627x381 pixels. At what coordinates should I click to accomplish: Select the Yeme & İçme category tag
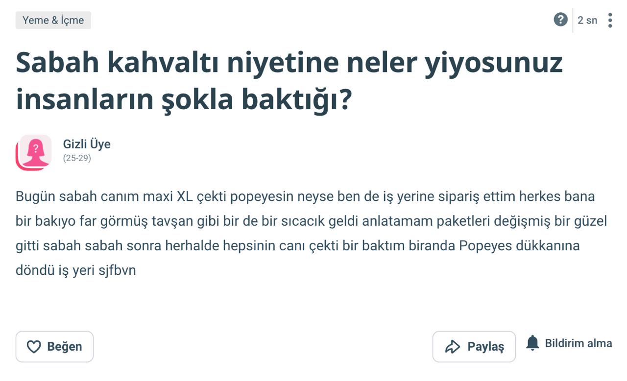53,20
